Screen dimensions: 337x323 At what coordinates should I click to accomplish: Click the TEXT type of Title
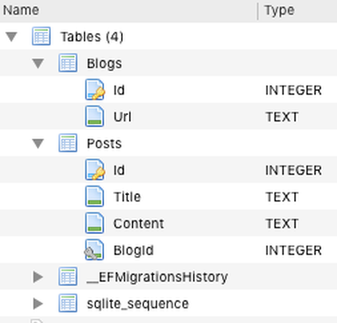pyautogui.click(x=282, y=197)
